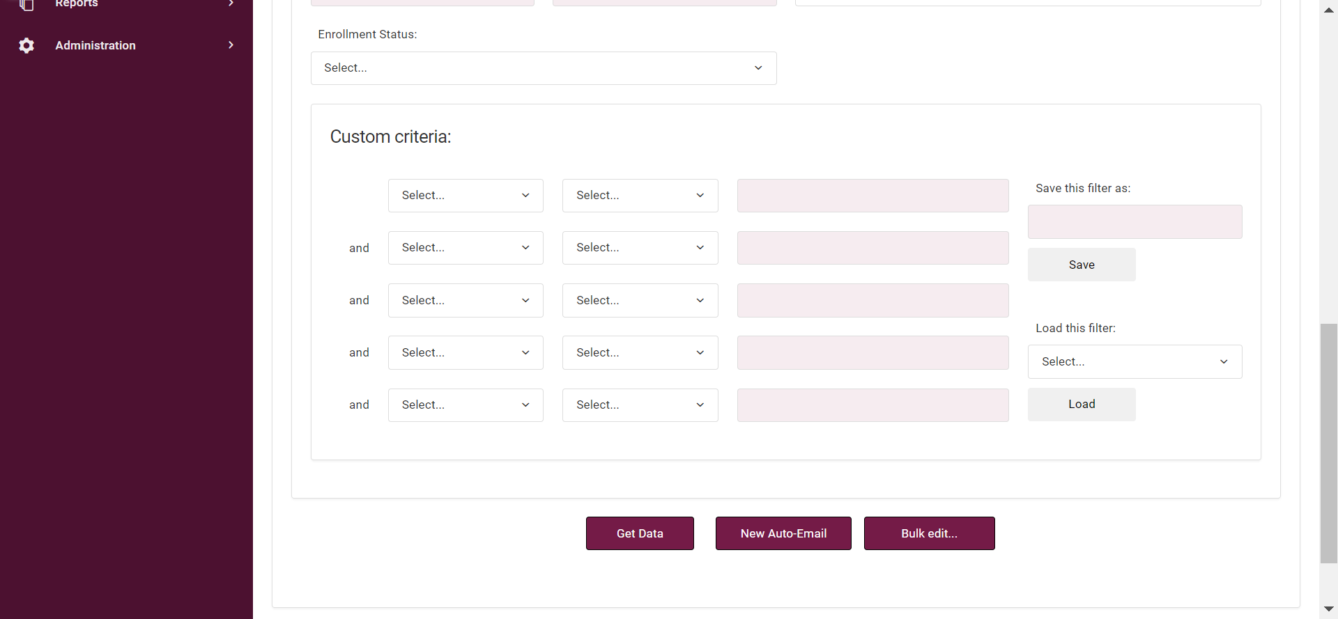The height and width of the screenshot is (619, 1338).
Task: Click the Bulk edit... button
Action: tap(928, 533)
